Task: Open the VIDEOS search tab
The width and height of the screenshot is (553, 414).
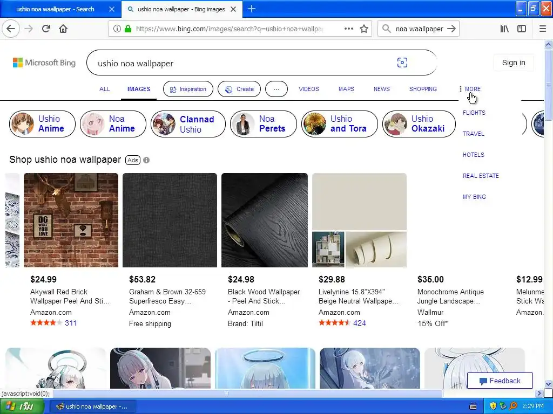Action: click(308, 89)
